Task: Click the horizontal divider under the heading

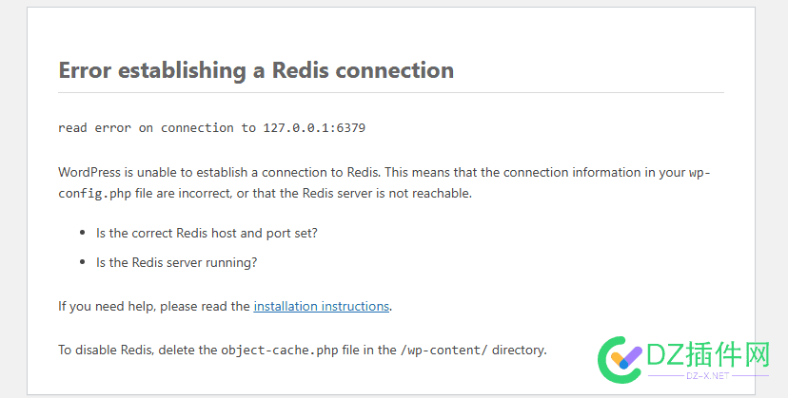Action: [x=391, y=93]
